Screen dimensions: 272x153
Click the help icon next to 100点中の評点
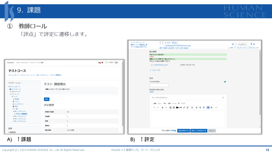tap(225, 82)
